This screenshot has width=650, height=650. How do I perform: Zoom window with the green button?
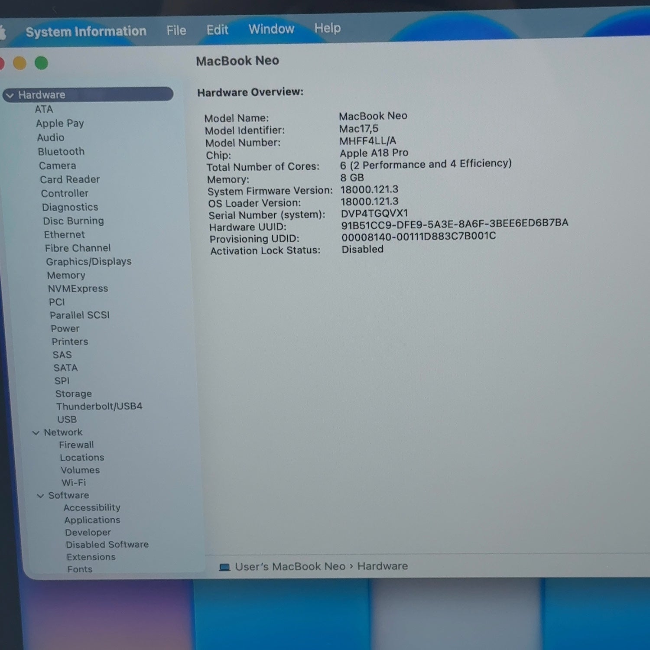click(42, 63)
